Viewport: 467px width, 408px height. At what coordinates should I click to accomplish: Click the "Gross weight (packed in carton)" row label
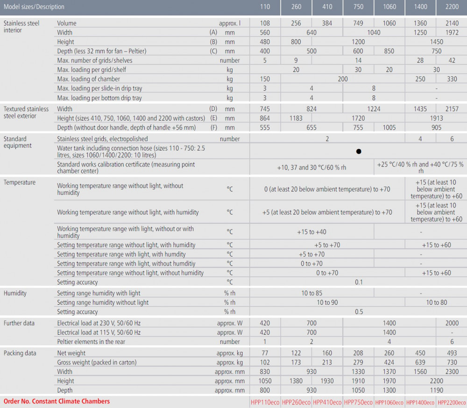pyautogui.click(x=97, y=362)
